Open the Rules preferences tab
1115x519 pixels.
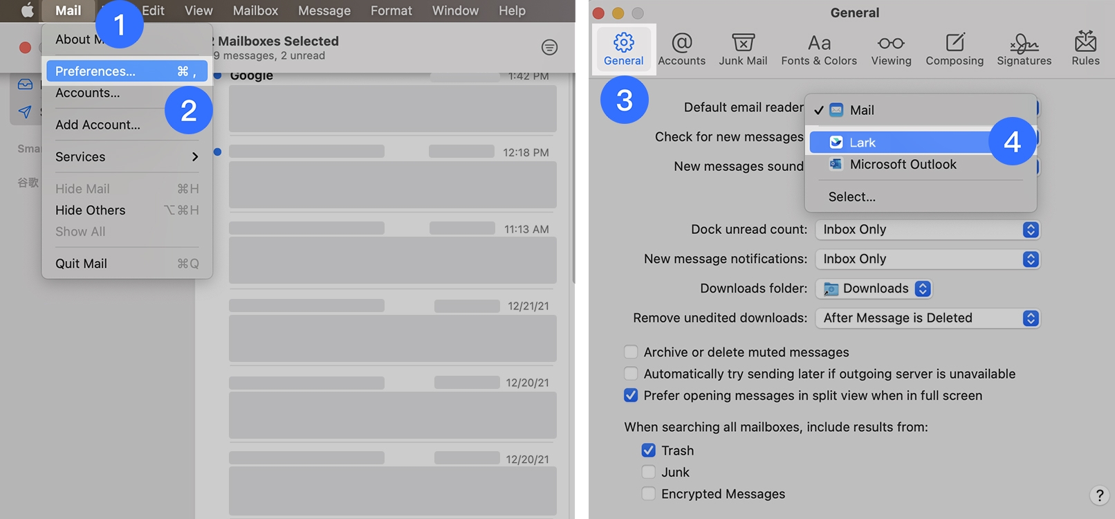click(1085, 49)
